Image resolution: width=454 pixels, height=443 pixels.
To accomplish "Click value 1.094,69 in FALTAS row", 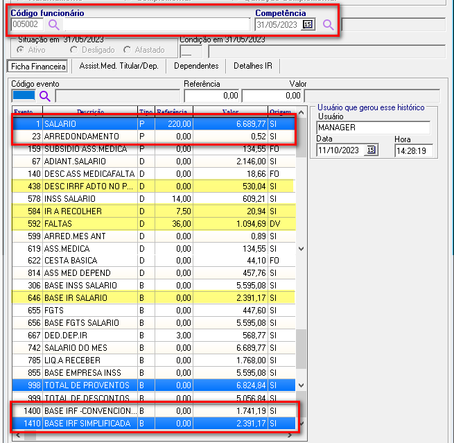I will click(x=251, y=223).
